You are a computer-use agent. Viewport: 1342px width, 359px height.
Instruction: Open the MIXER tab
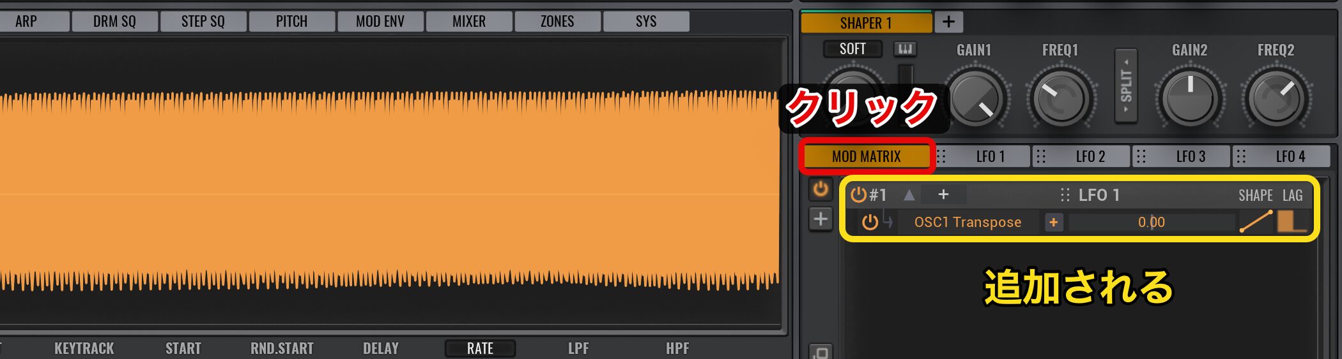coord(469,22)
